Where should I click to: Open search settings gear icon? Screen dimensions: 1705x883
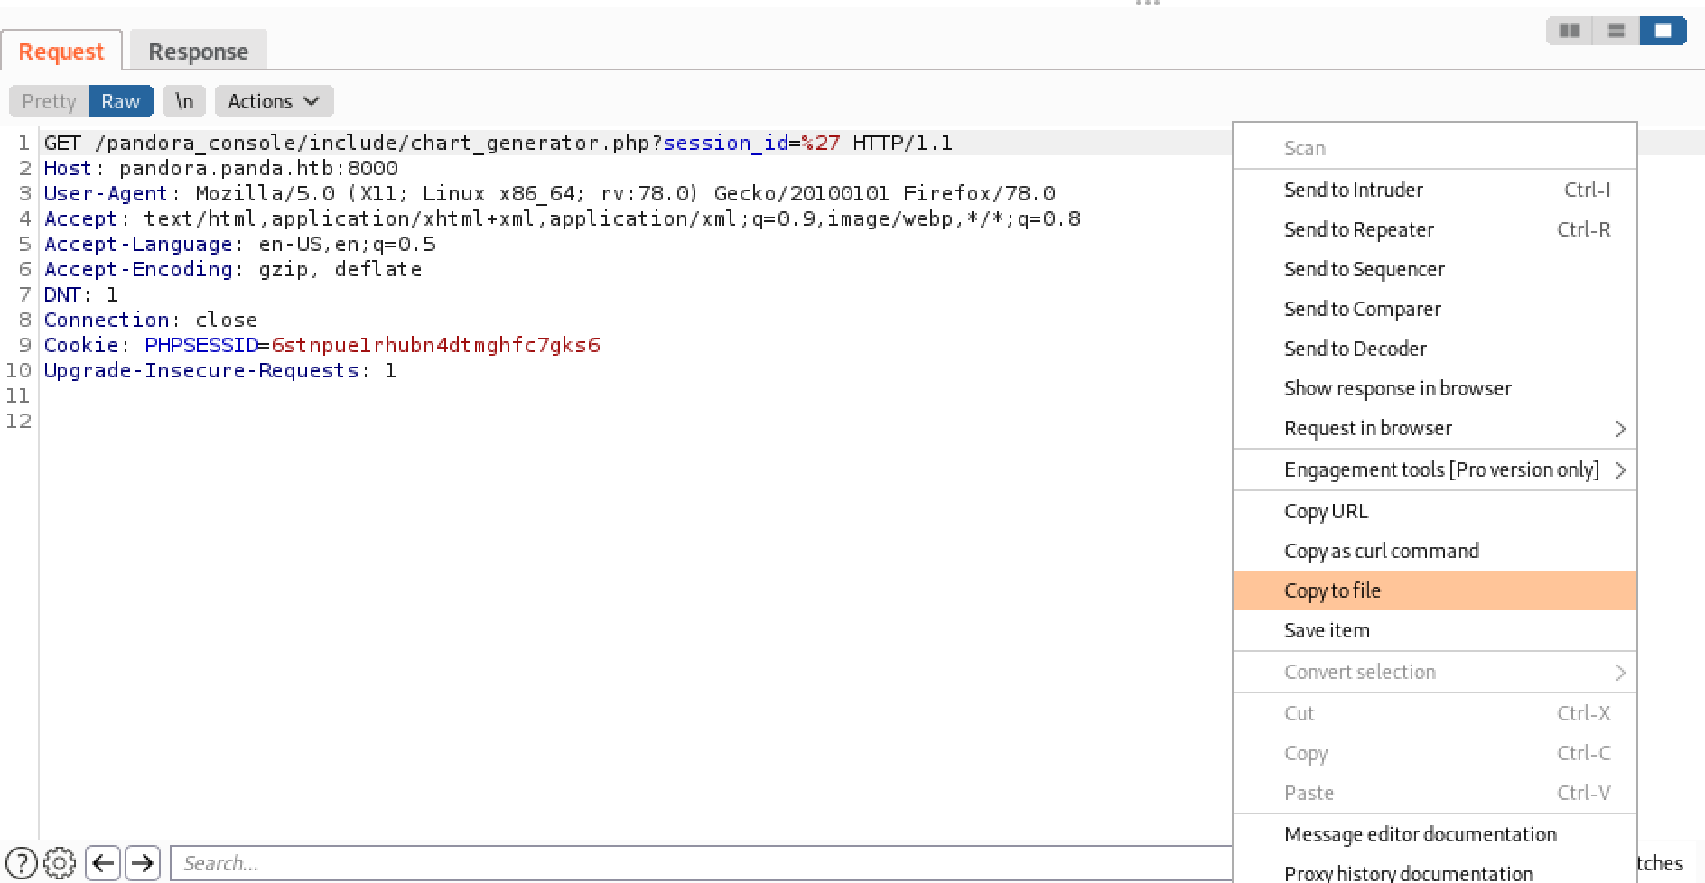click(x=60, y=863)
